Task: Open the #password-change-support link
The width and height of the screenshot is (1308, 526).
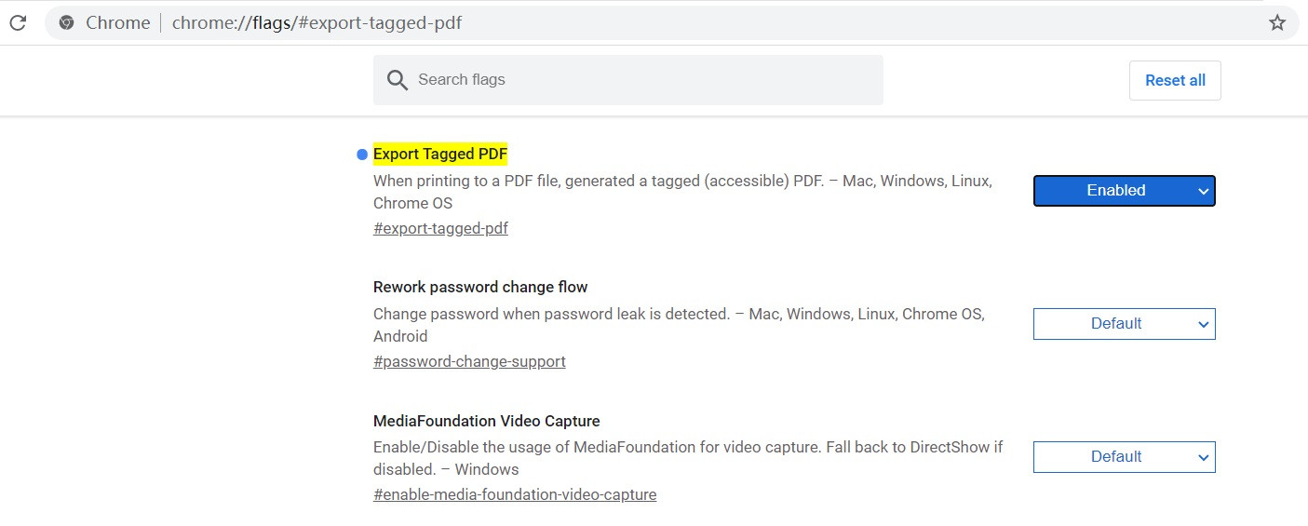Action: 469,361
